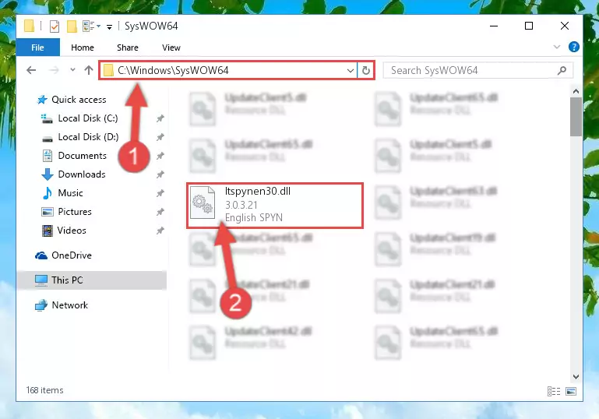The height and width of the screenshot is (419, 599).
Task: Click the vertical scrollbar thumb
Action: (x=576, y=117)
